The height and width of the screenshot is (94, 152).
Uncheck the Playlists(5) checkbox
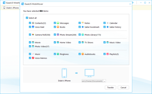point(104,54)
